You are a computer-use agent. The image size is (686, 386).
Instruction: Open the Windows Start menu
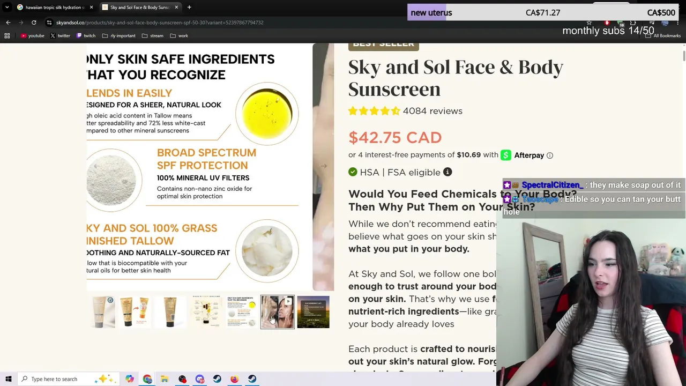8,379
